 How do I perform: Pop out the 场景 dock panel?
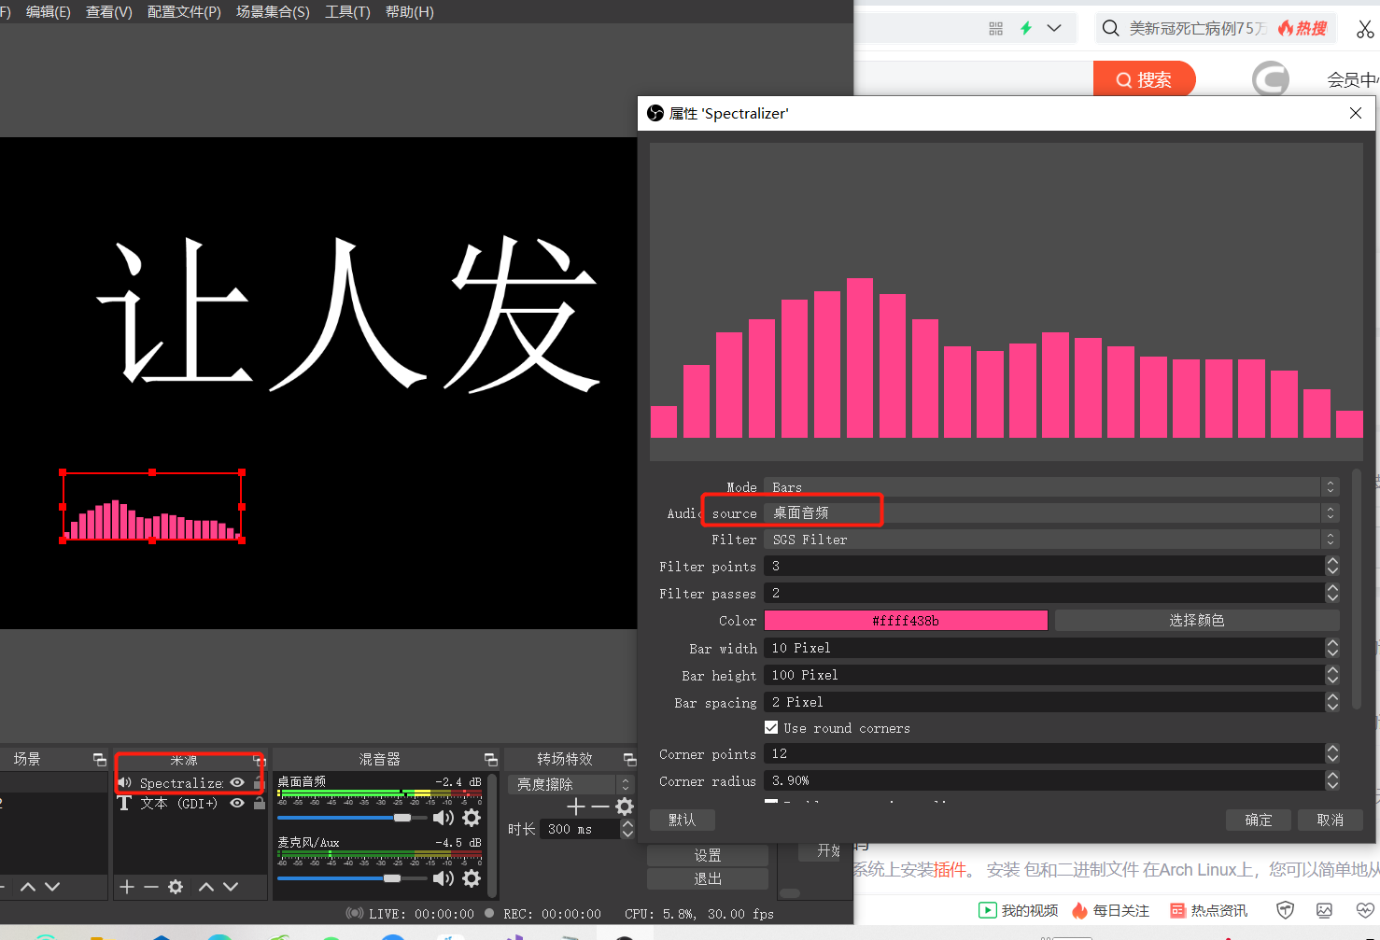tap(99, 760)
